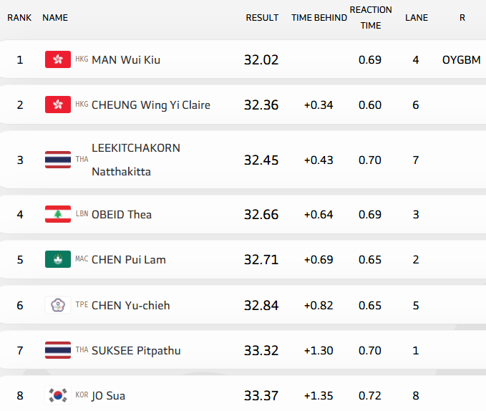Click the RANK column header

(x=19, y=18)
